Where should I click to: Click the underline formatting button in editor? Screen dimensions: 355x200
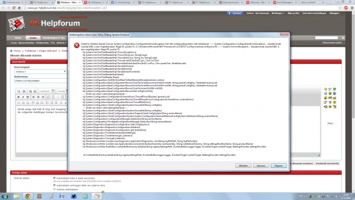[x=27, y=97]
